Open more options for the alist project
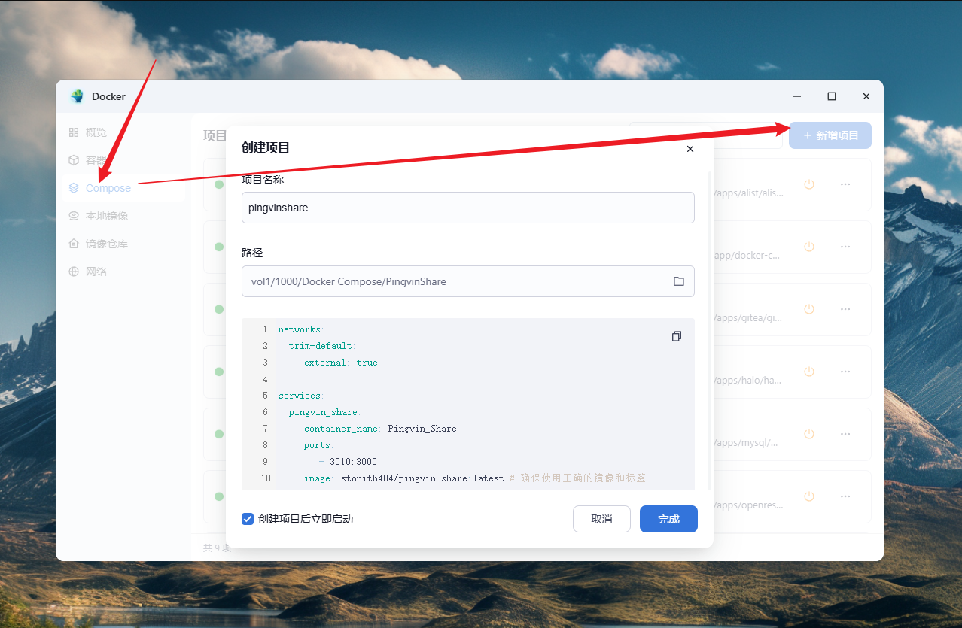 845,184
